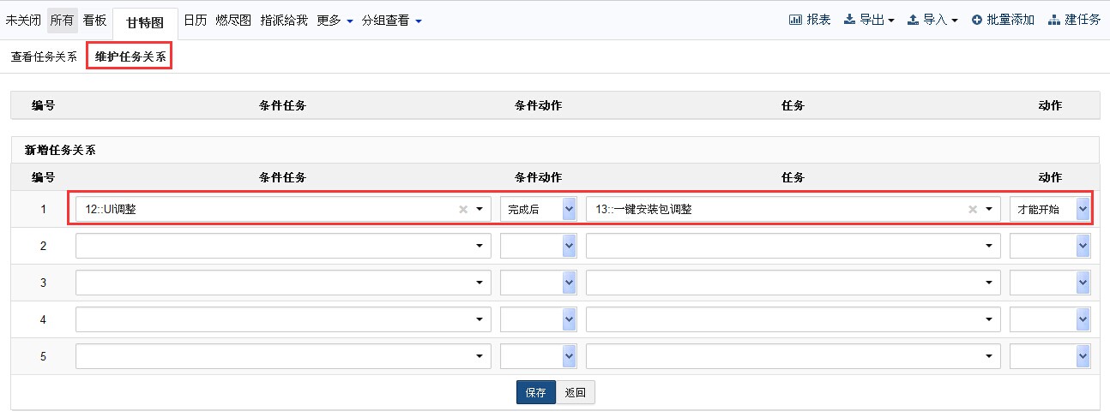Click row 4 任务 input field
1110x417 pixels.
pos(785,319)
